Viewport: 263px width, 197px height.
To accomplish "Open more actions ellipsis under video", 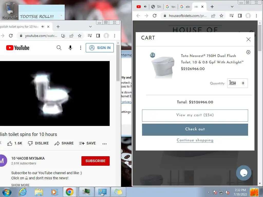I will (x=105, y=144).
